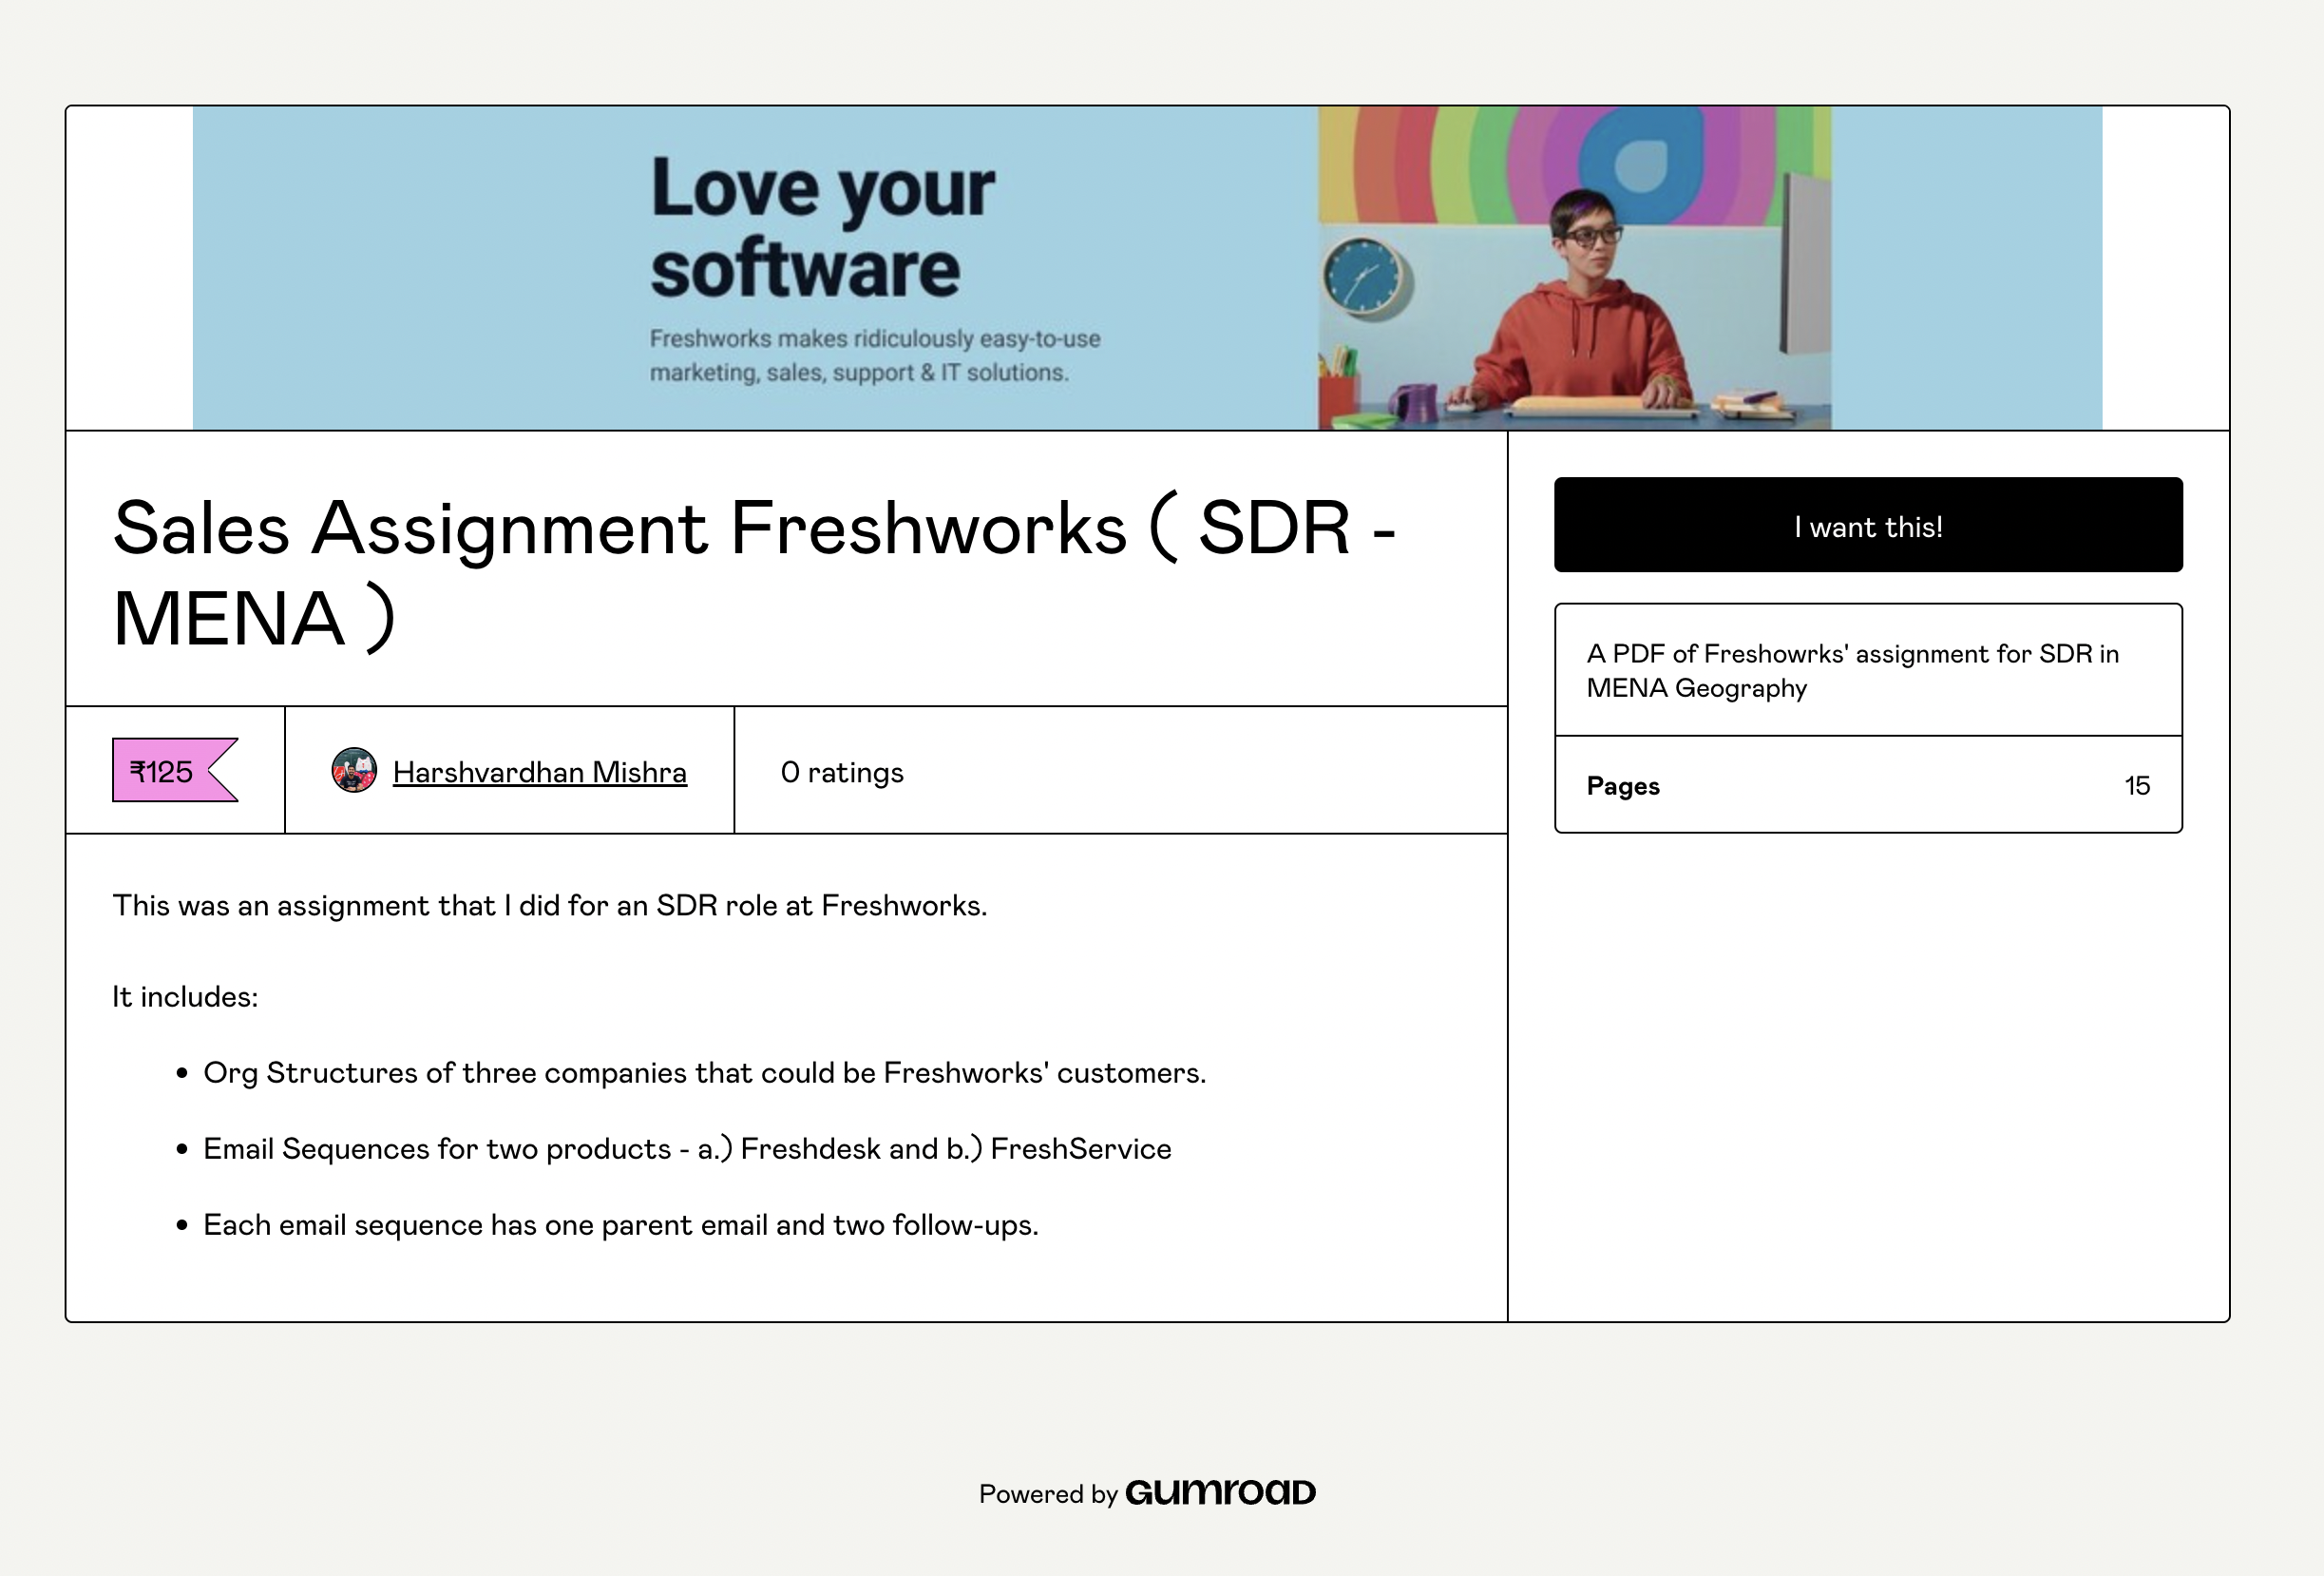Click the "Each email sequence has one parent" bullet
The height and width of the screenshot is (1576, 2324).
coord(620,1225)
